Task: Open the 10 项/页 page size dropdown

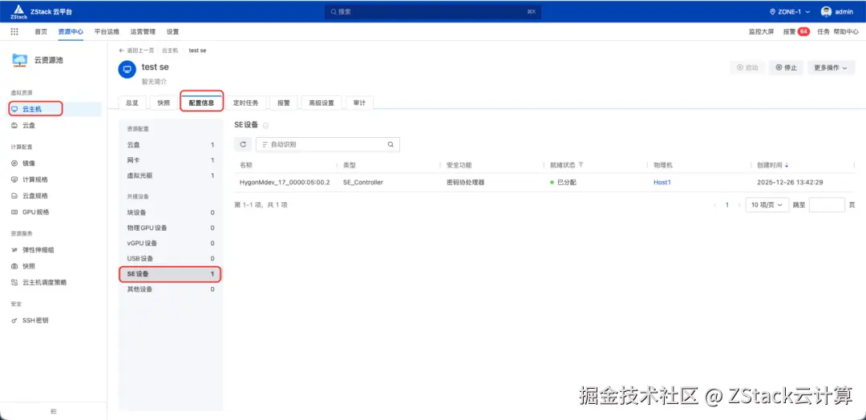Action: [767, 204]
